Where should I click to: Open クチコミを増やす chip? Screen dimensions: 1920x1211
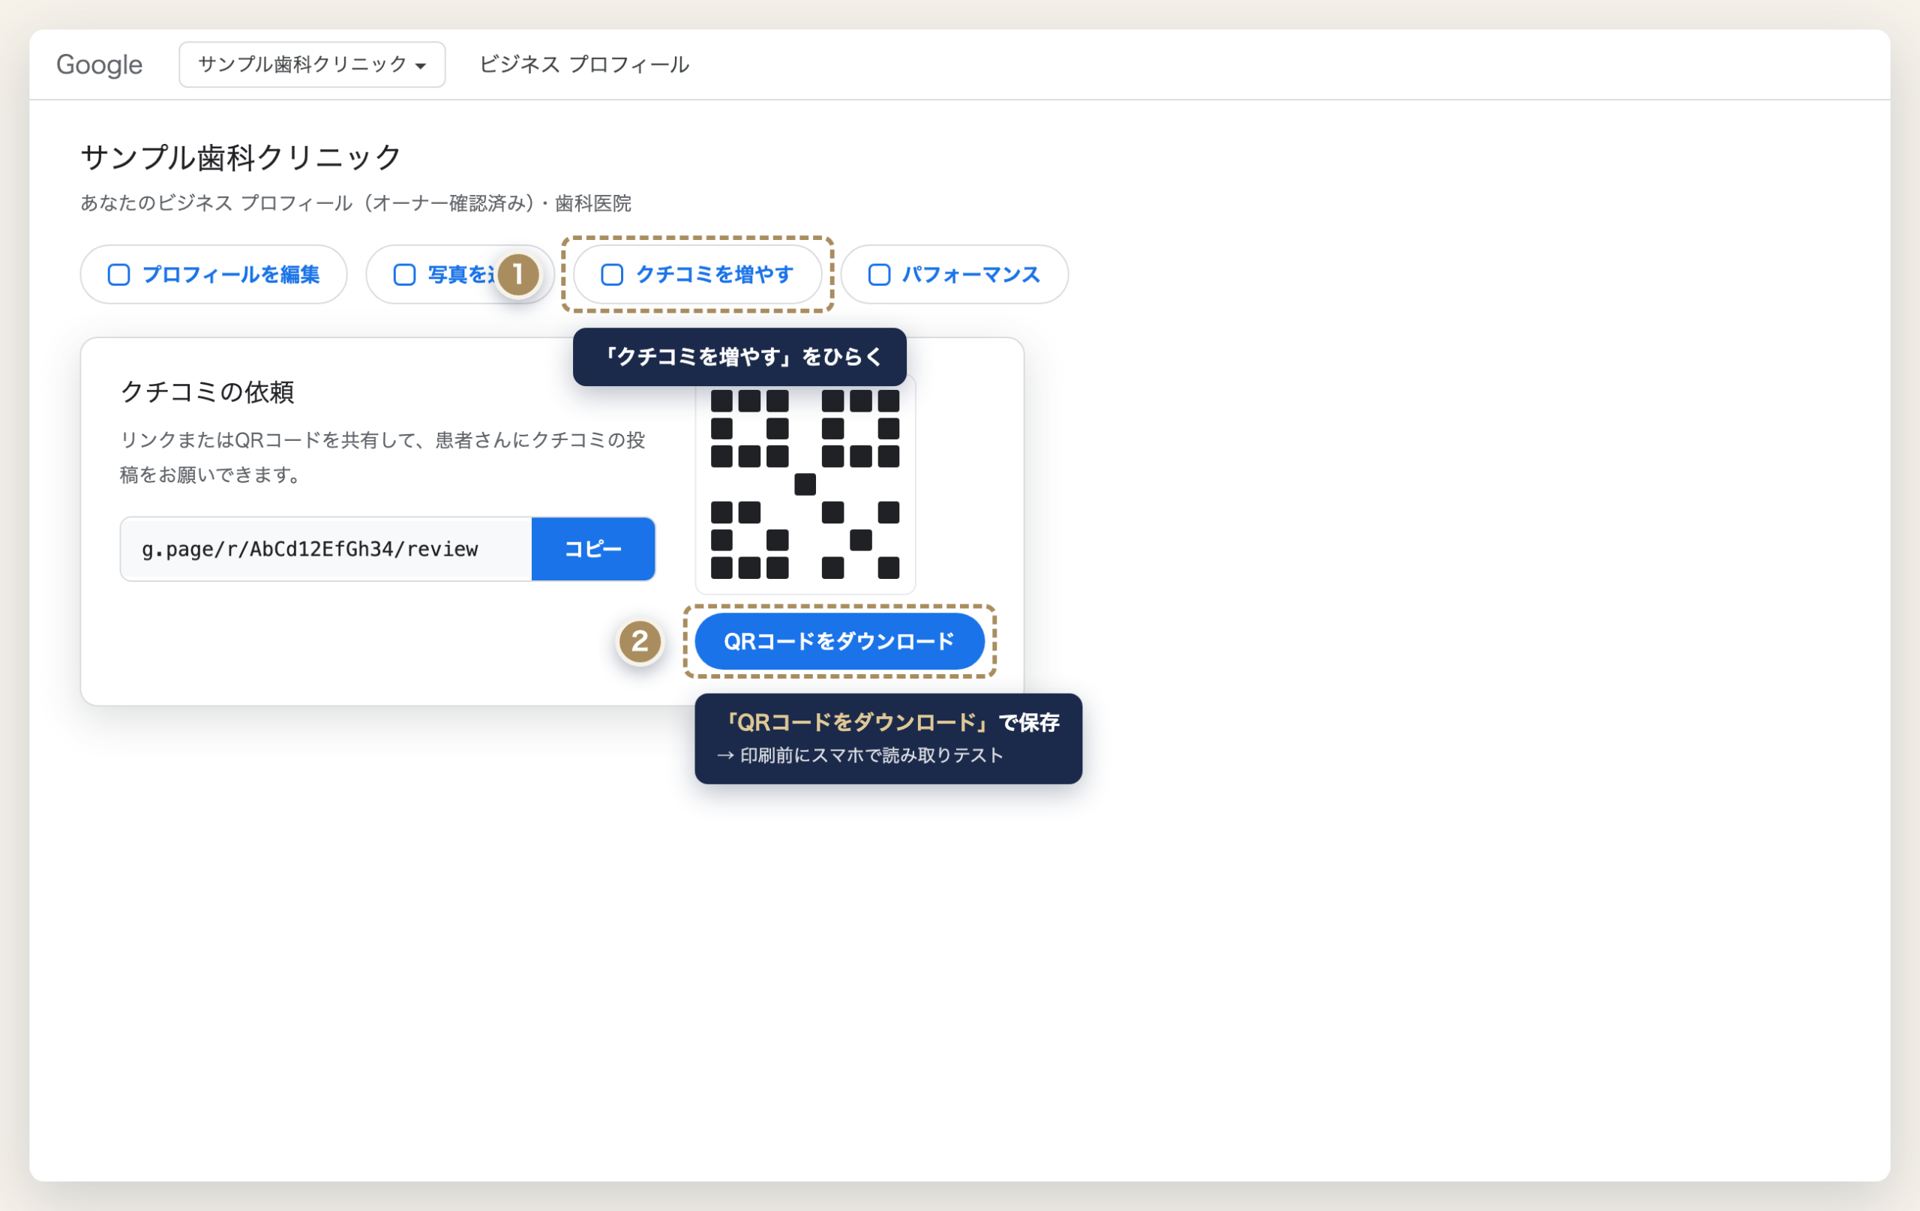697,274
